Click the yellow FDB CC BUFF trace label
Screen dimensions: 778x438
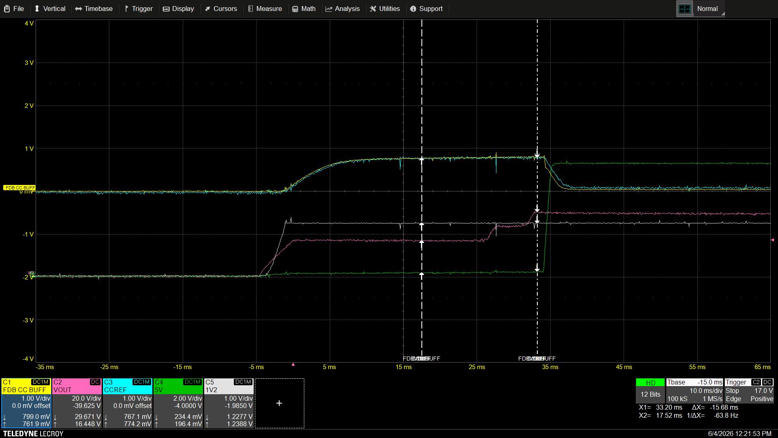[19, 188]
